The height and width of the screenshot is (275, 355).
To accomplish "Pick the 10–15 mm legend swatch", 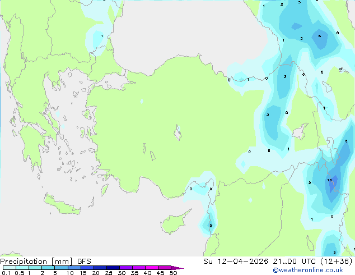I will (x=74, y=268).
